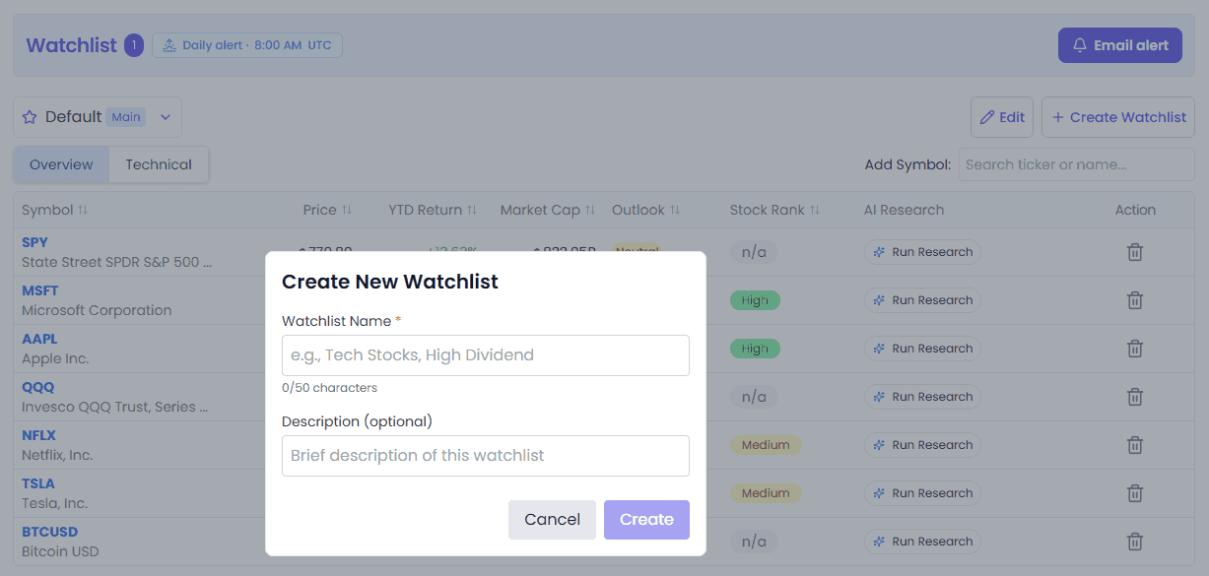Open the NFLX symbol link

coord(39,435)
